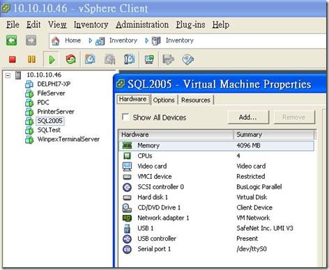329x270 pixels.
Task: Click the Home icon in breadcrumb
Action: 55,41
